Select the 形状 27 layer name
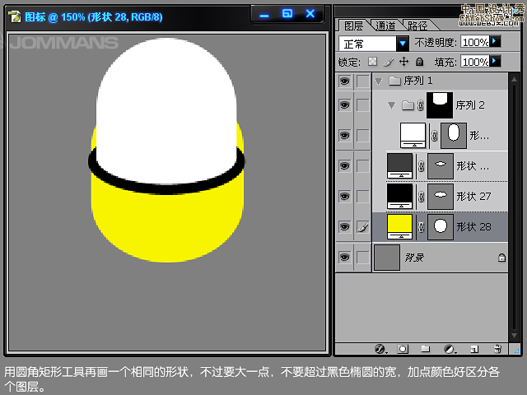 (473, 196)
